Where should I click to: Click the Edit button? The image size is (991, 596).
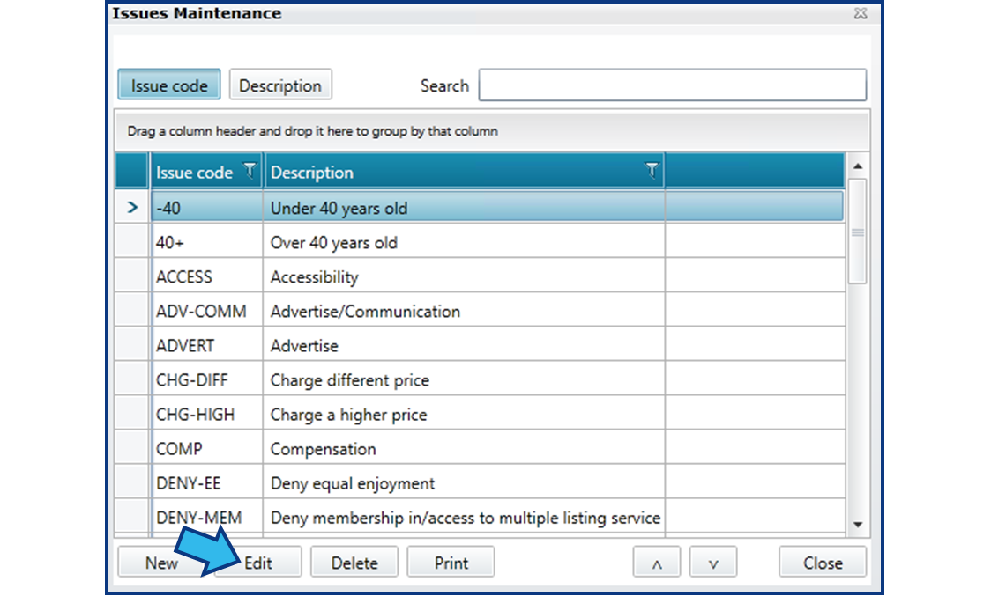[257, 562]
